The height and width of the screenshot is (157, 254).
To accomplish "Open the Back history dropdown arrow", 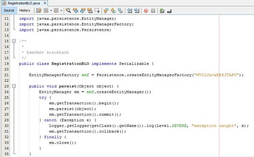I will (51, 11).
